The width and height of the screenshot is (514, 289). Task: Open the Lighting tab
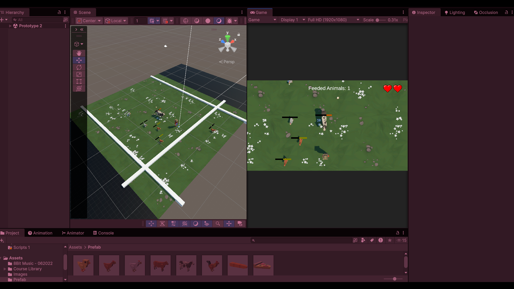tap(455, 13)
